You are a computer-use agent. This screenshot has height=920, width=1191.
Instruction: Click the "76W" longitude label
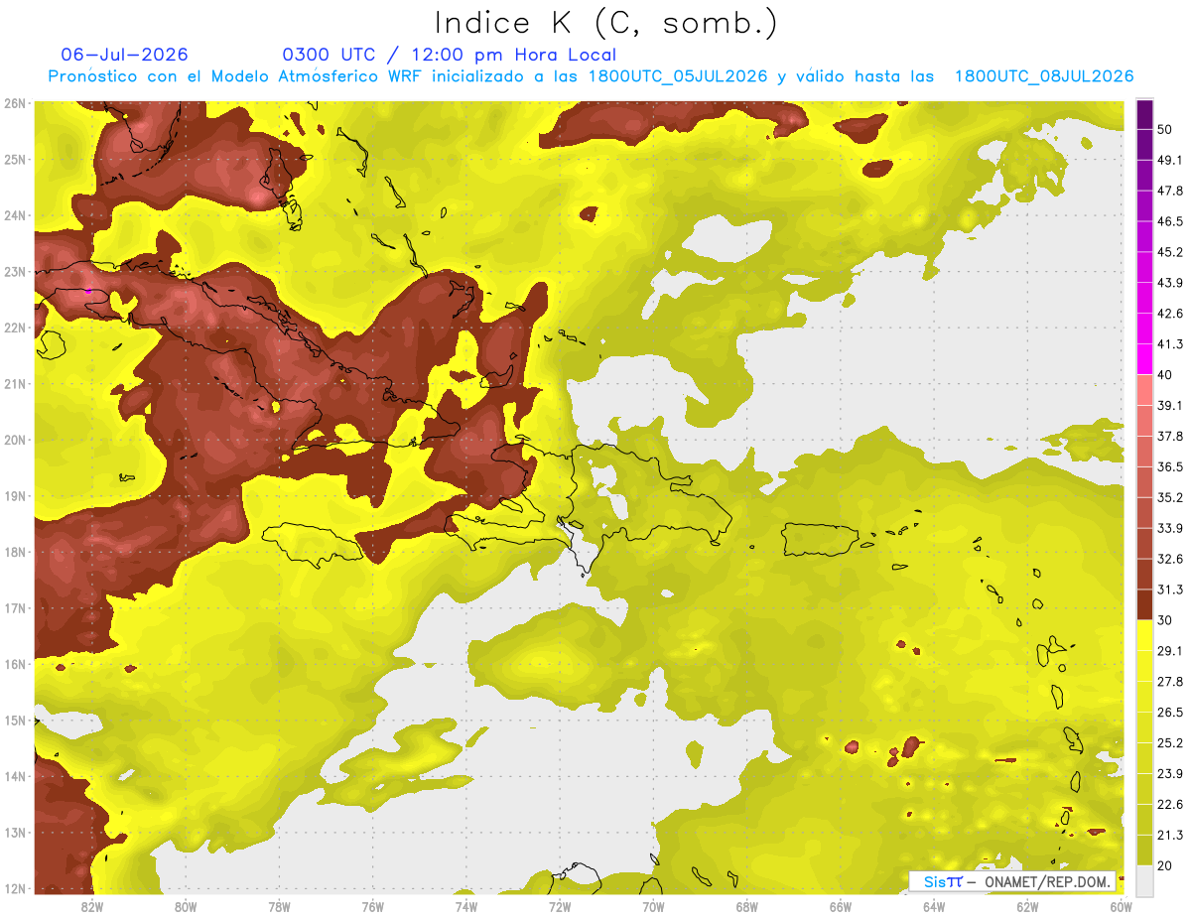[x=372, y=907]
